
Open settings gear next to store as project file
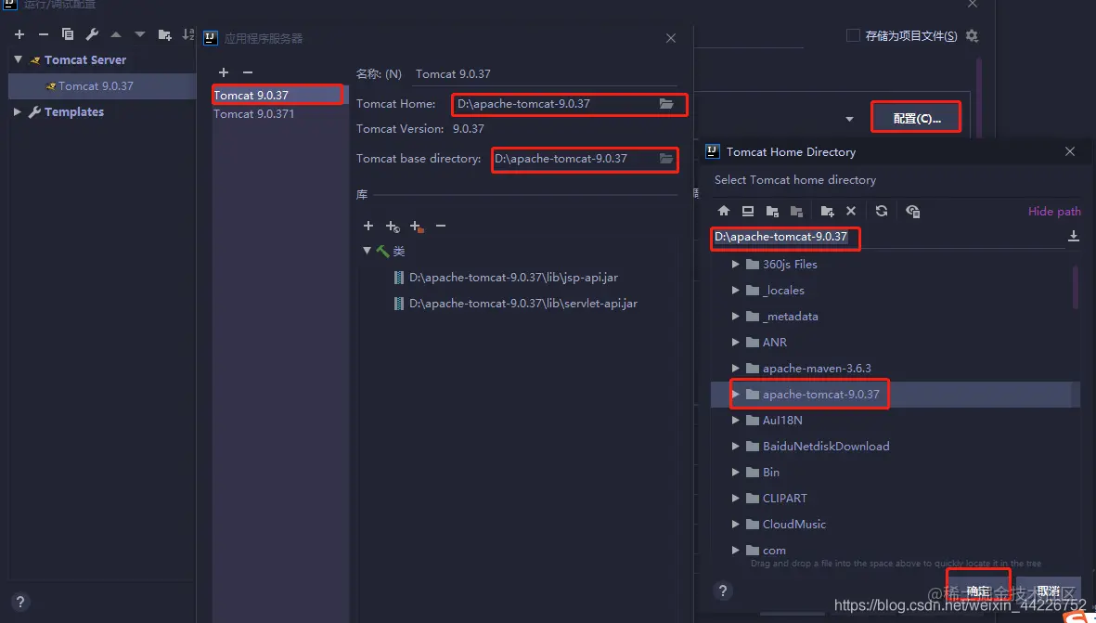[x=972, y=35]
